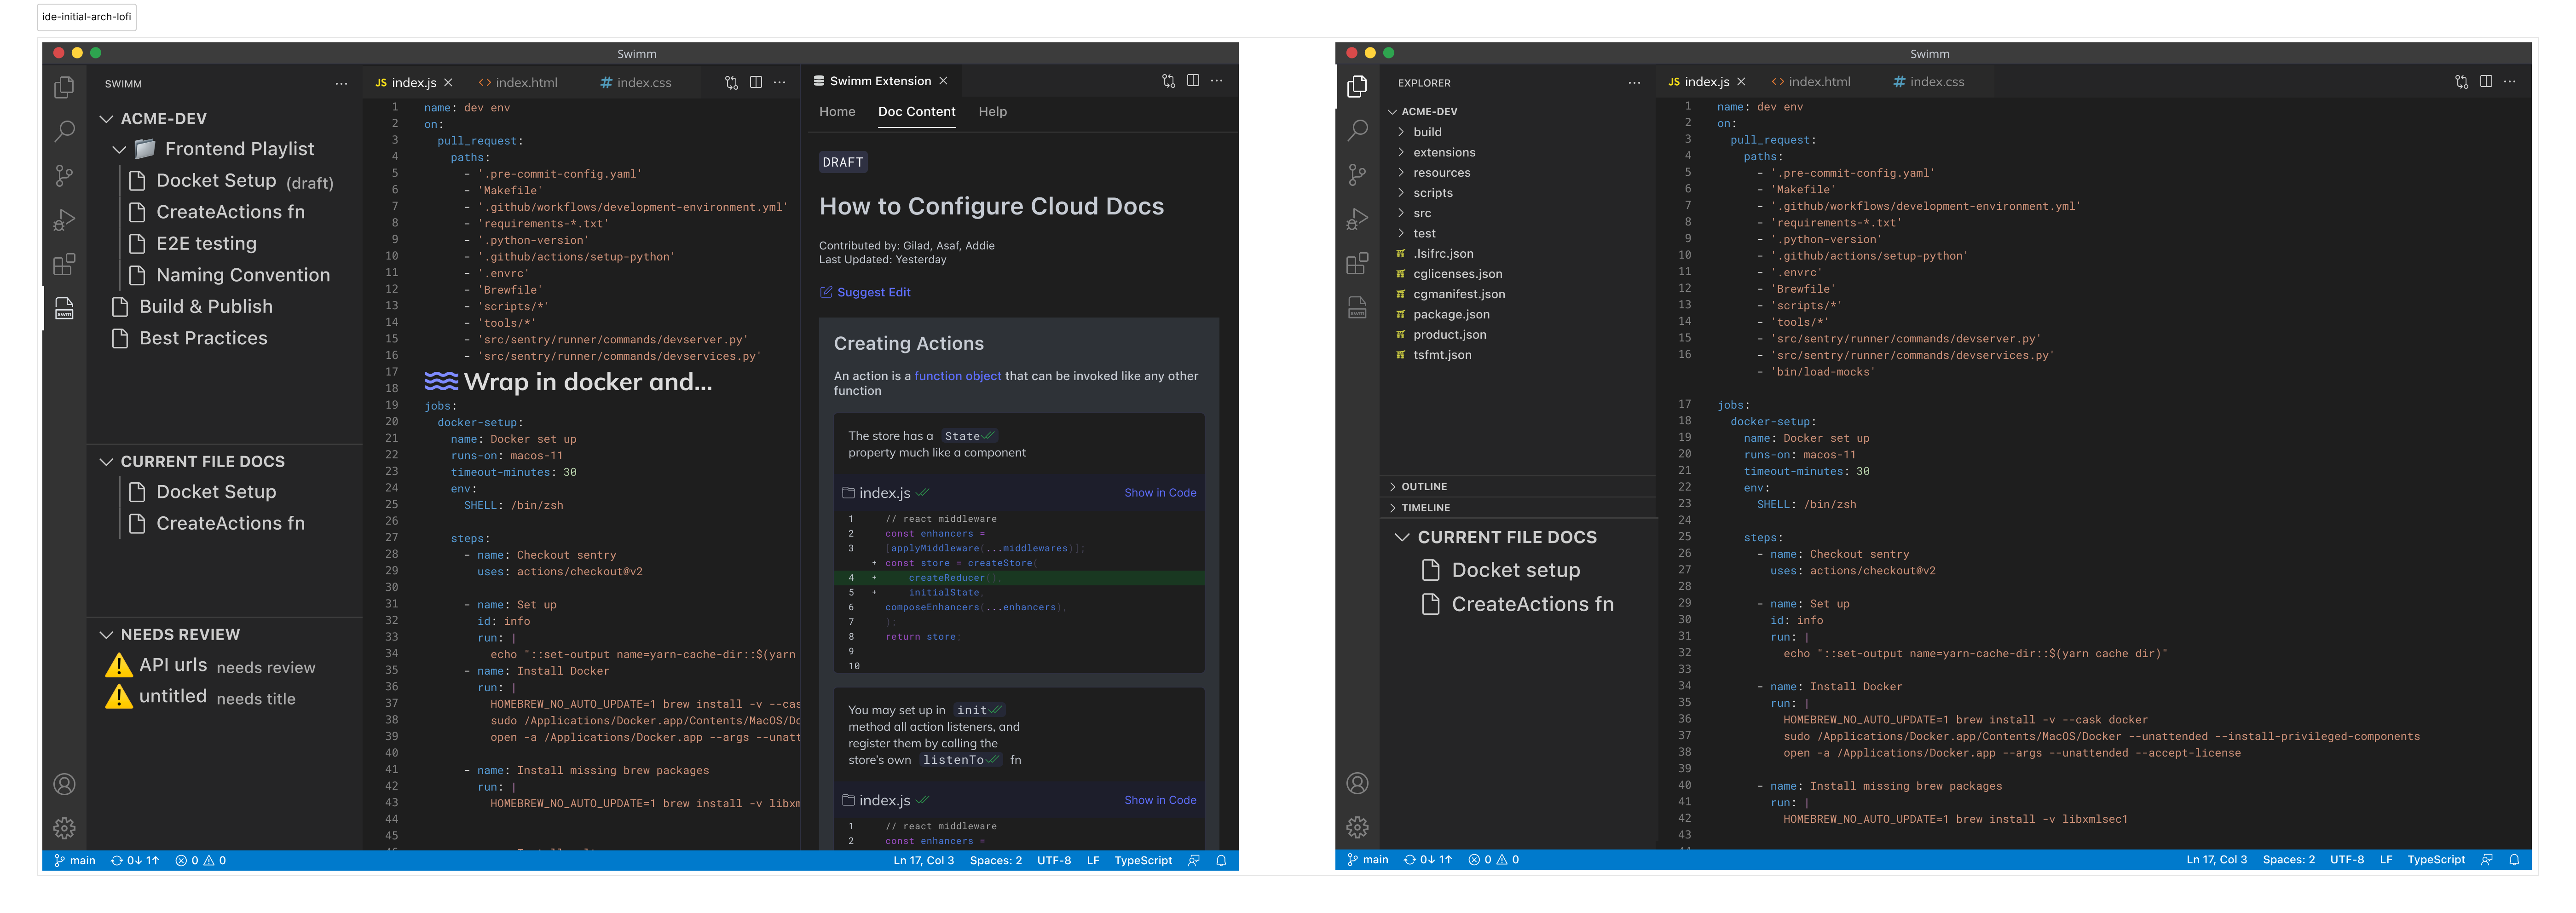Image resolution: width=2576 pixels, height=913 pixels.
Task: Open index.html tab in the right window
Action: pos(1818,82)
